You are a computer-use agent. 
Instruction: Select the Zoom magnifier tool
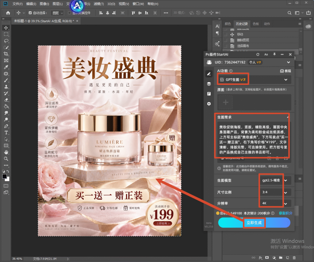(6, 159)
